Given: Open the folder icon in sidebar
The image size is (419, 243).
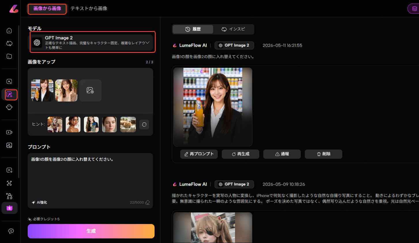Looking at the screenshot, I should (9, 56).
